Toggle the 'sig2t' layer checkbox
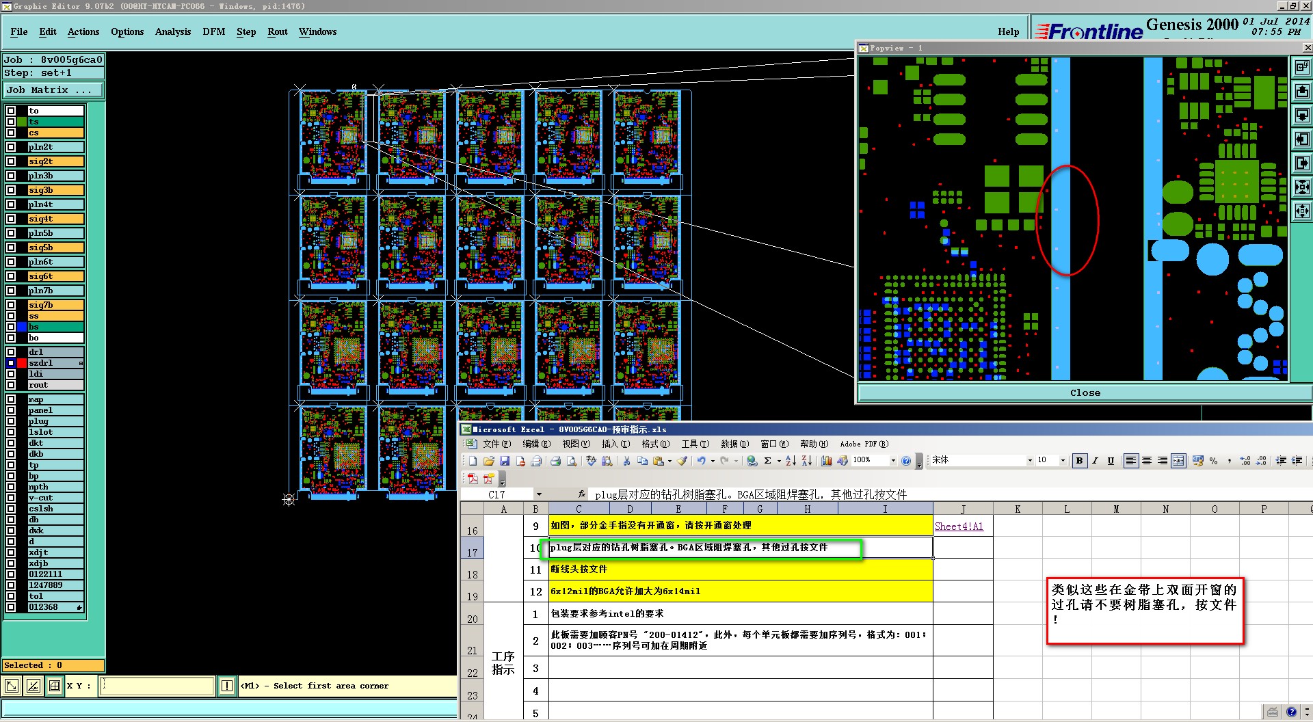This screenshot has width=1313, height=722. coord(11,161)
